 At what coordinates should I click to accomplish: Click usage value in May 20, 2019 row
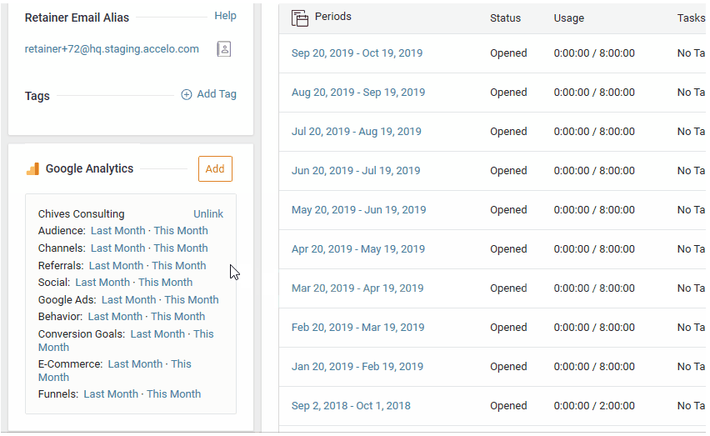point(594,210)
